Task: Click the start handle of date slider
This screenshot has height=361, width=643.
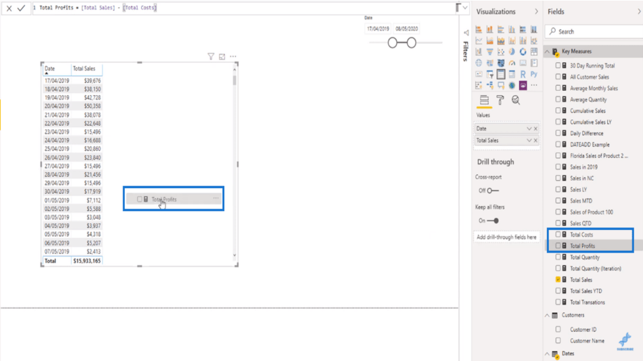Action: [392, 42]
